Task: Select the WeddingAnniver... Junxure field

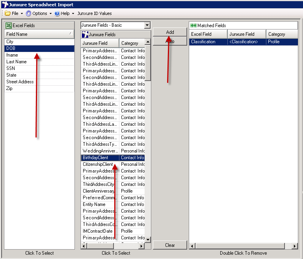Action: [x=113, y=151]
